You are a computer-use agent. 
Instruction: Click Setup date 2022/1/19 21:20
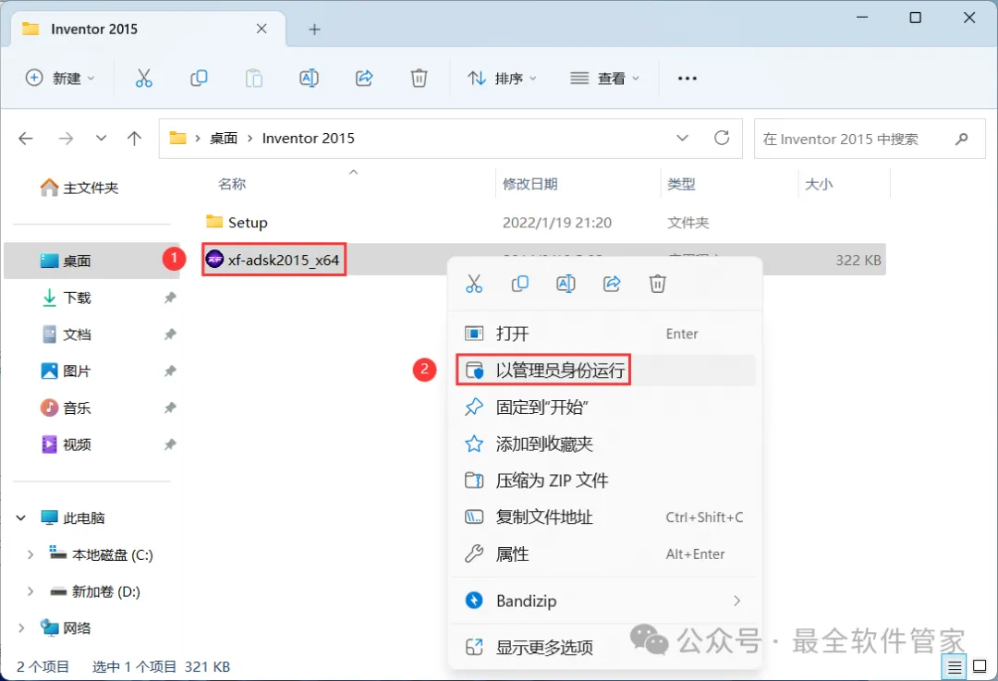[x=557, y=223]
